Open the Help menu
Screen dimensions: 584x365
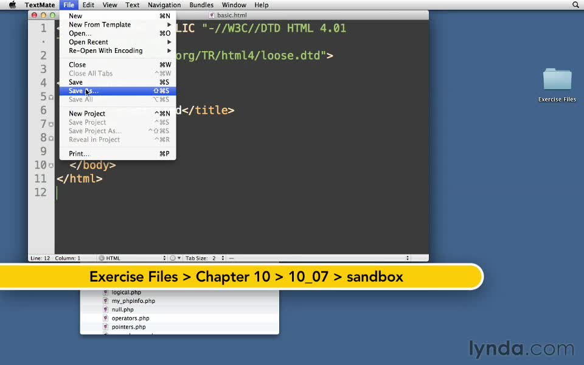[262, 5]
